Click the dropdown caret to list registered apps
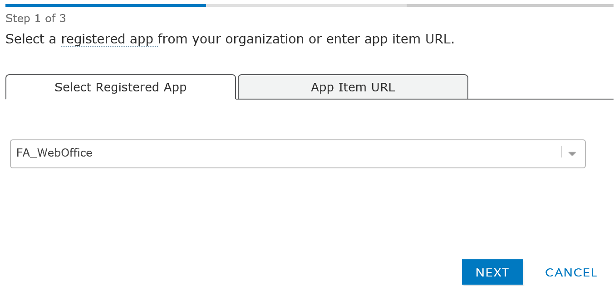The height and width of the screenshot is (286, 614). coord(571,154)
